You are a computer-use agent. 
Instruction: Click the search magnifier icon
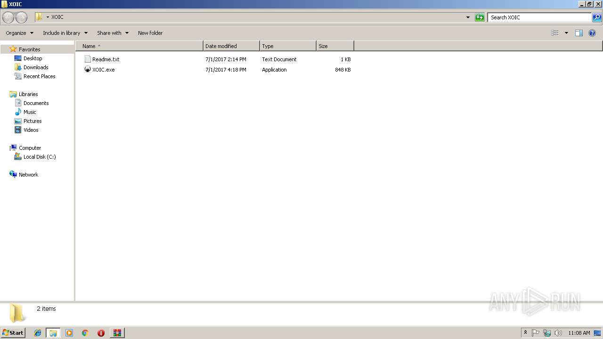click(x=597, y=17)
